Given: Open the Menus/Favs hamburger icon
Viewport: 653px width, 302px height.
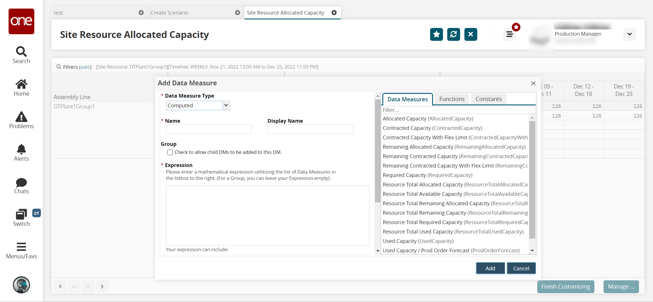Looking at the screenshot, I should pos(21,247).
